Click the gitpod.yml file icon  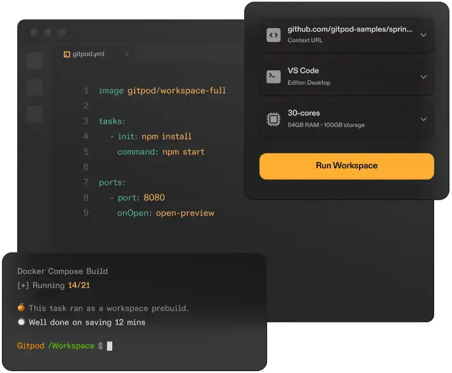pos(66,54)
